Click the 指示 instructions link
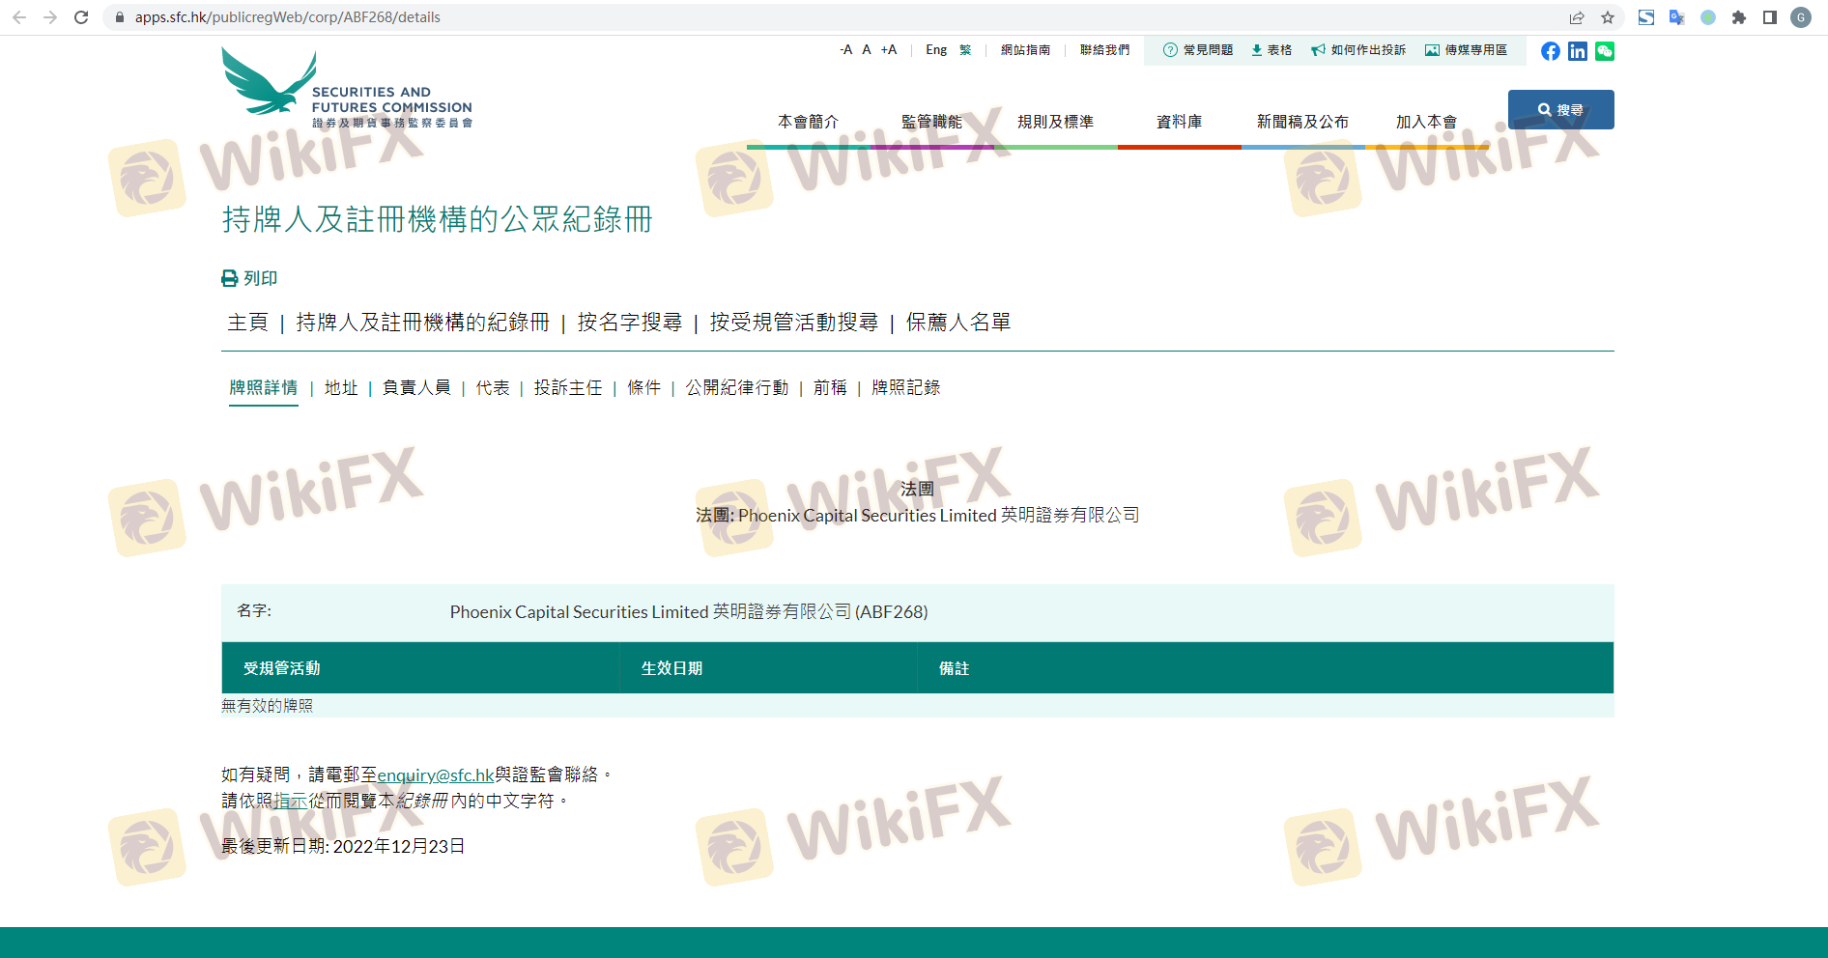This screenshot has width=1828, height=958. [291, 801]
